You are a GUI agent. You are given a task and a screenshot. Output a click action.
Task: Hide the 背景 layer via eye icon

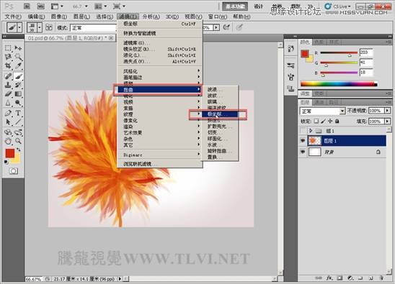303,152
